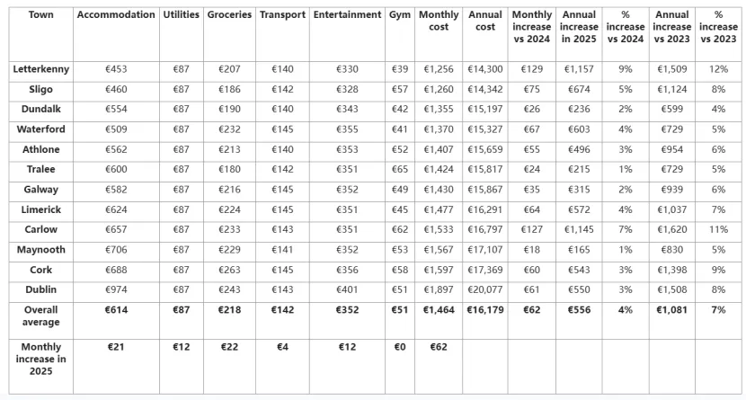The height and width of the screenshot is (400, 746).
Task: Click Galway's €216 groceries cell
Action: [x=229, y=190]
